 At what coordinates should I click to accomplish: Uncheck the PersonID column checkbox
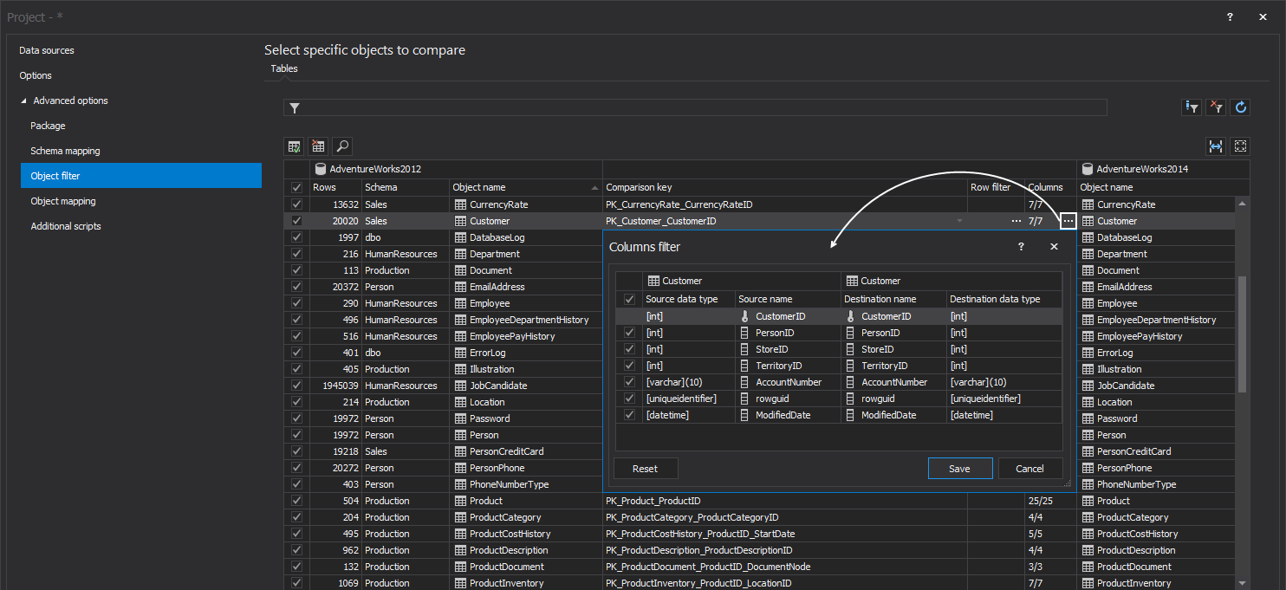click(630, 333)
